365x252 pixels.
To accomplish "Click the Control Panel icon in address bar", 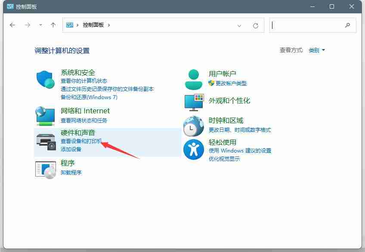I will click(69, 25).
